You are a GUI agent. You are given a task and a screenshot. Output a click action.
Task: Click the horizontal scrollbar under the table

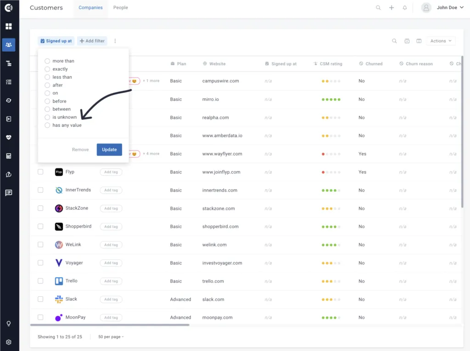pyautogui.click(x=110, y=325)
